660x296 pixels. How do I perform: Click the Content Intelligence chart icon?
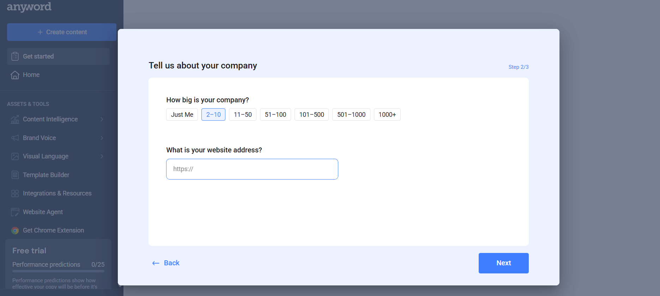[15, 120]
